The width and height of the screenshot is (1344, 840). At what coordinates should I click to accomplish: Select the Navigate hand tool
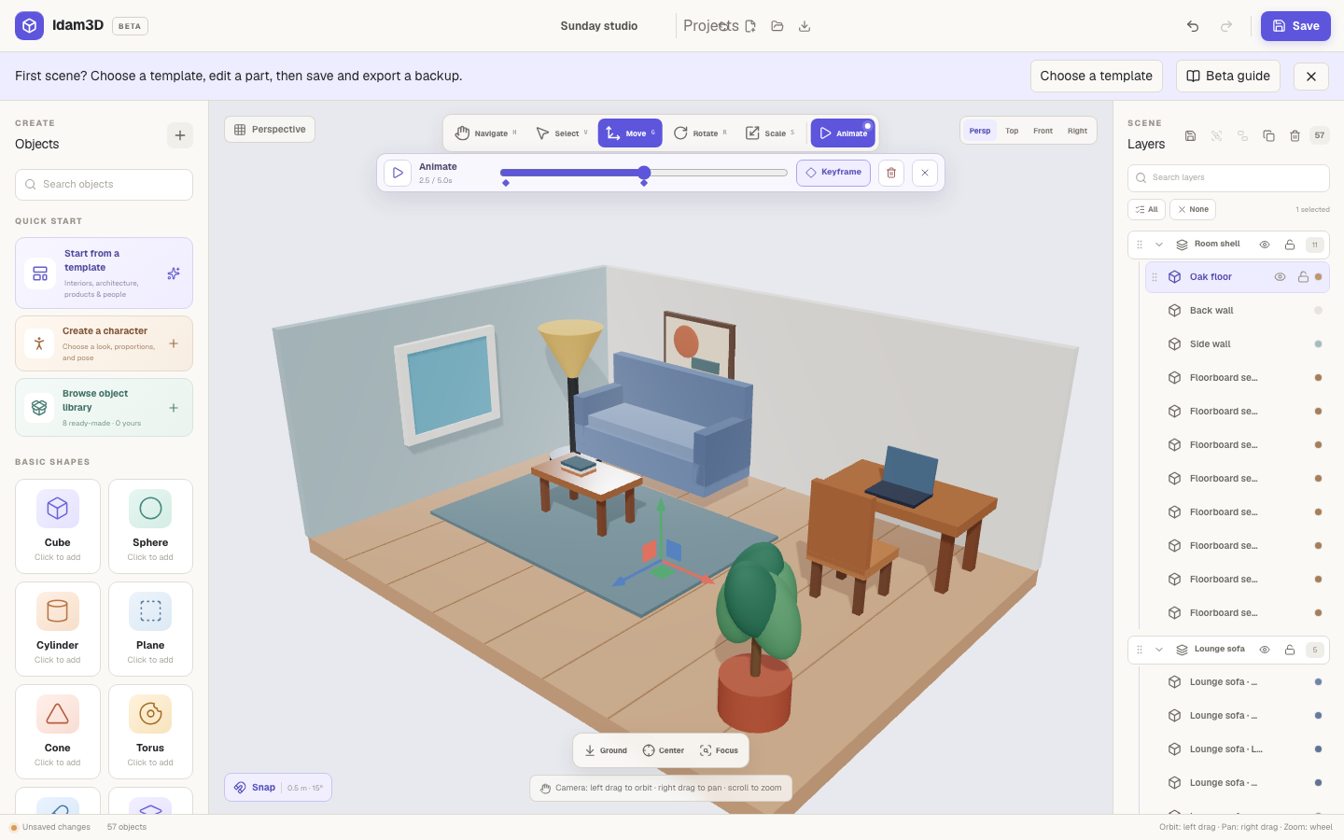[x=485, y=133]
